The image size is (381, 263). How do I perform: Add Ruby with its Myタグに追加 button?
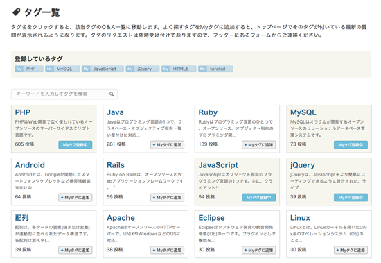[x=259, y=145]
